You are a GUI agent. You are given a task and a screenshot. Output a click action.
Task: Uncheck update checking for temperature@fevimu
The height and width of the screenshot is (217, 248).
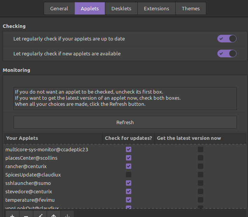click(x=129, y=200)
